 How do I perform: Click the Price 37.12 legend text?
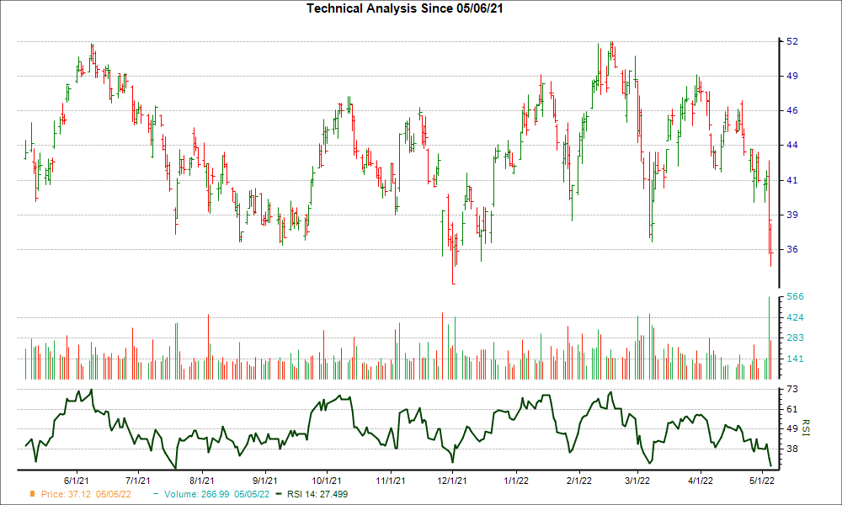click(x=87, y=494)
